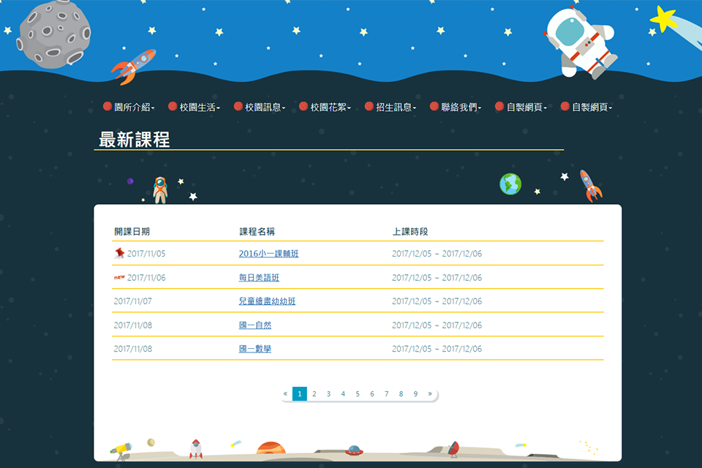Expand the 校園訊息 menu
702x468 pixels.
click(x=260, y=107)
